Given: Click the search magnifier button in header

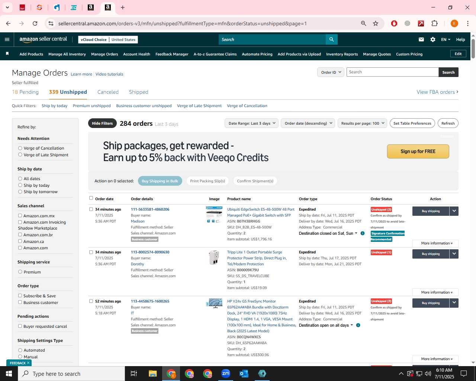Looking at the screenshot, I should 331,39.
